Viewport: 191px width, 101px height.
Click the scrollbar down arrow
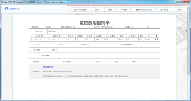coord(189,98)
